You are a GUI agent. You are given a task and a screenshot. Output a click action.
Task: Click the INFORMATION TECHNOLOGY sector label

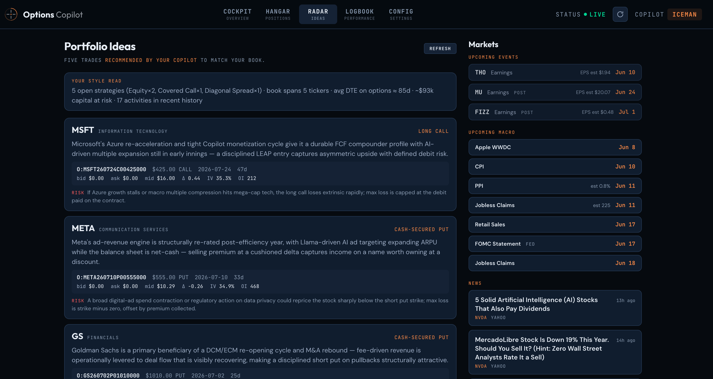pyautogui.click(x=133, y=131)
